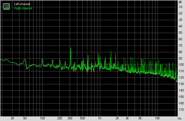The image size is (185, 121).
Task: Click the "-170" dB axis value
Action: (181, 110)
